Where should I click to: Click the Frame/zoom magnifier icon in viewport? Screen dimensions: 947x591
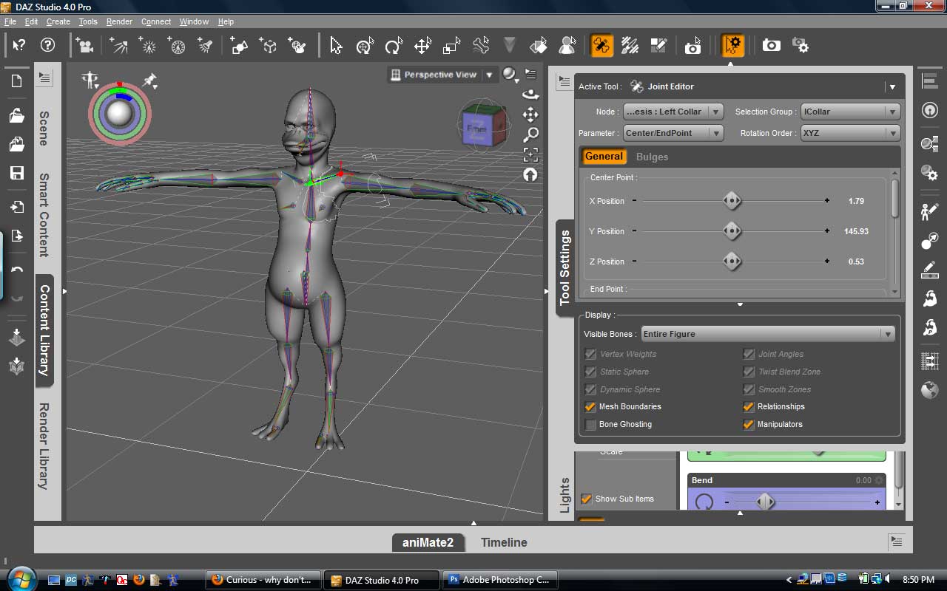(530, 135)
